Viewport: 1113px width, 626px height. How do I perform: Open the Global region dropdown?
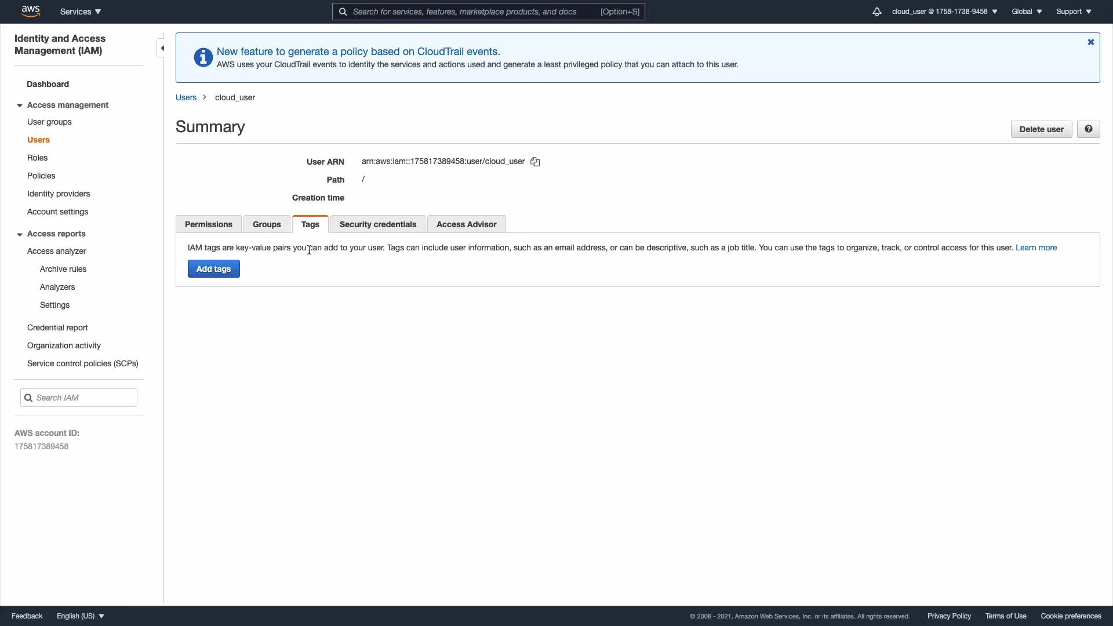pyautogui.click(x=1027, y=12)
